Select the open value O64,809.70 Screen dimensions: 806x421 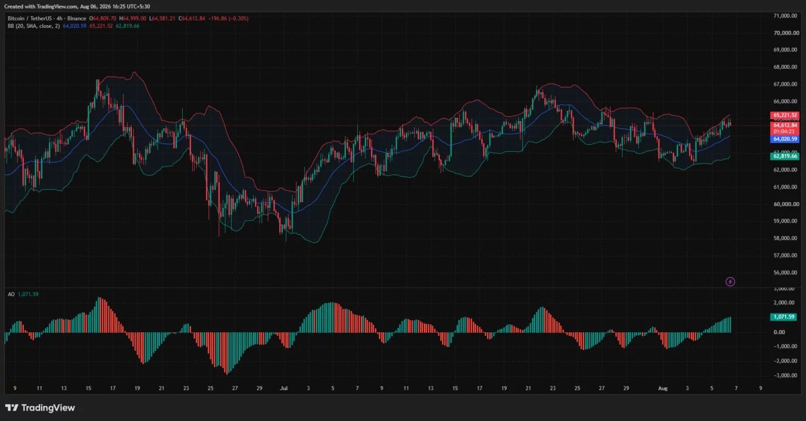[x=103, y=19]
